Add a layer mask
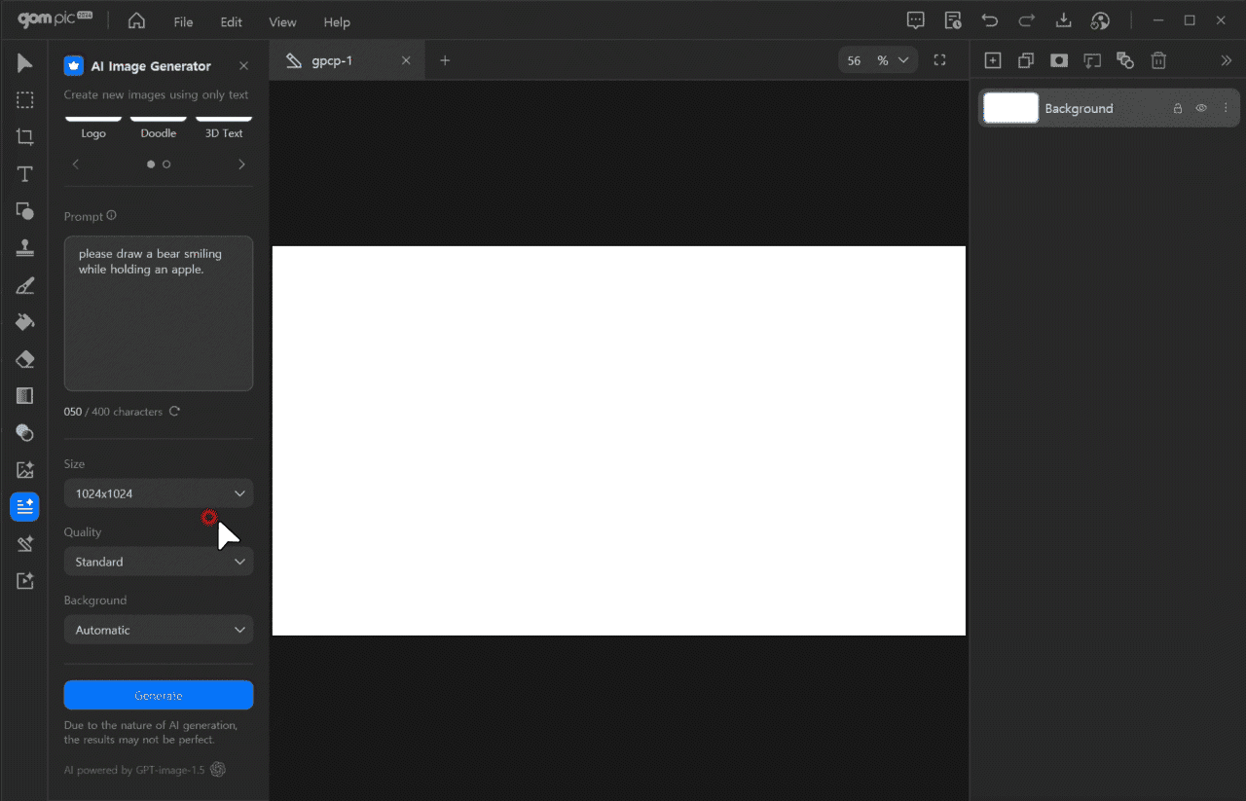The image size is (1246, 801). [1059, 60]
